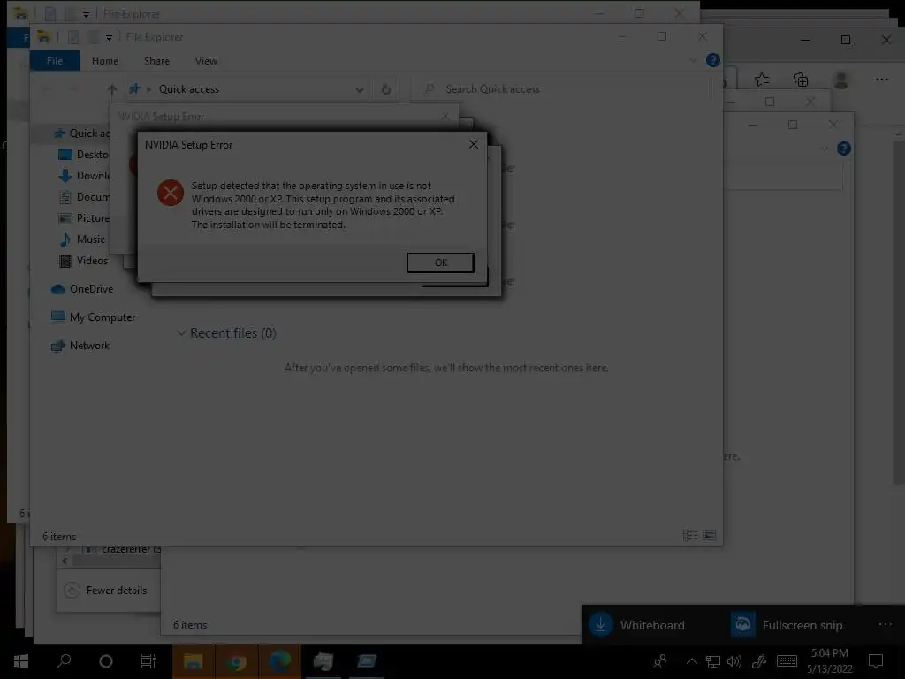Open the Windows Ink Workspace tray icon
Screen dimensions: 905x679
point(759,661)
